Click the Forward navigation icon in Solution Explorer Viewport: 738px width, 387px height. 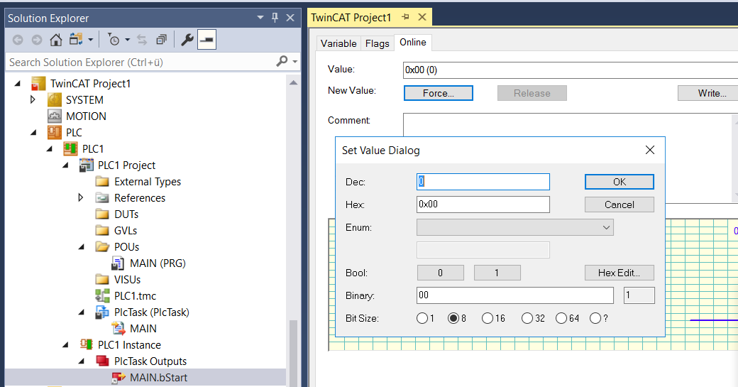tap(37, 40)
